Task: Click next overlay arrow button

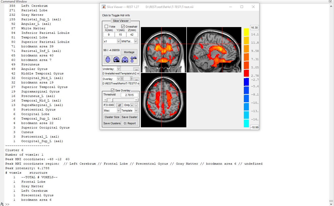Action: pos(131,79)
